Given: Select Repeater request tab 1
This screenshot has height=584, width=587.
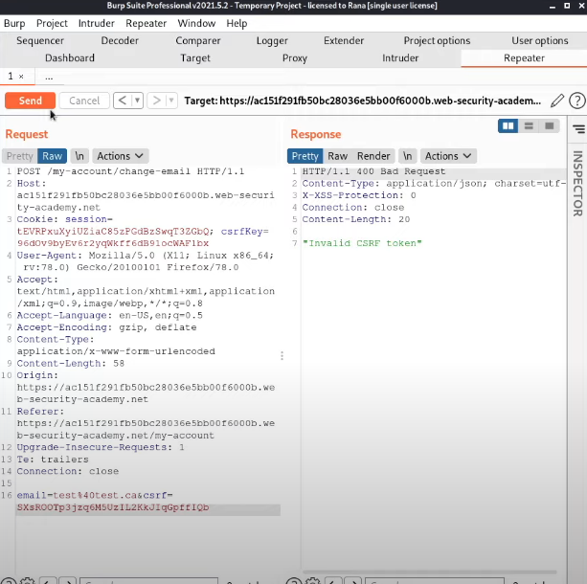Looking at the screenshot, I should click(x=11, y=77).
